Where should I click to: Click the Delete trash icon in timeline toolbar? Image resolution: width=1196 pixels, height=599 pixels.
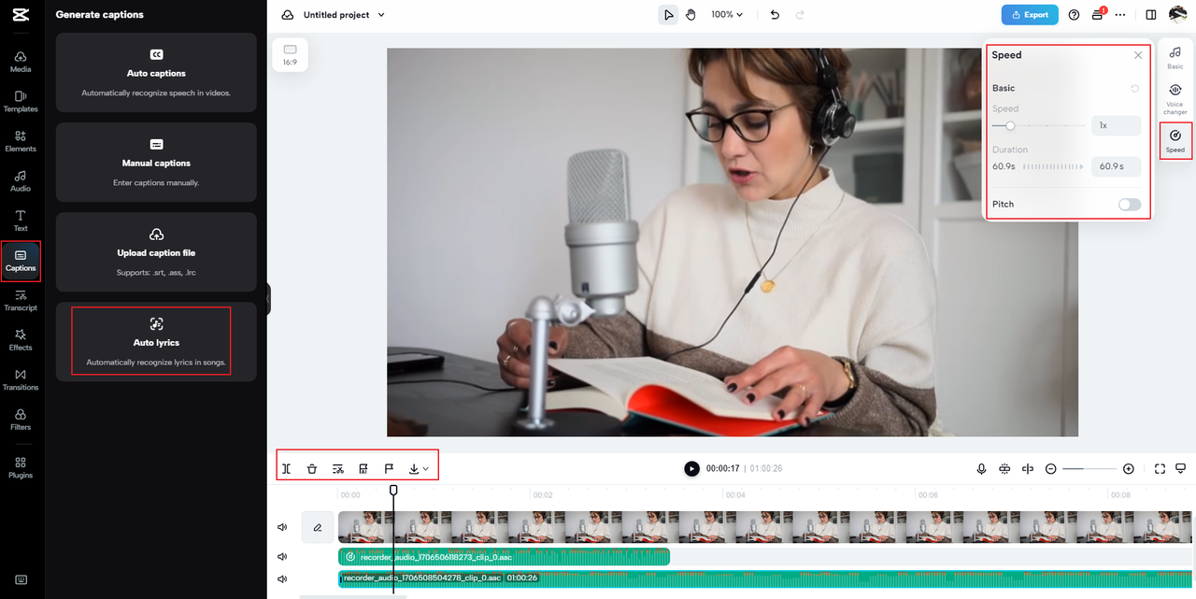[x=312, y=468]
